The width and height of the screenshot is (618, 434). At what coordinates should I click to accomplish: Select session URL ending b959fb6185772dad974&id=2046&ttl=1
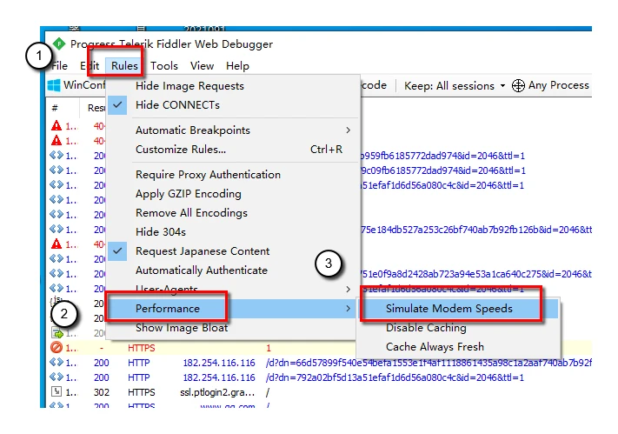(442, 156)
